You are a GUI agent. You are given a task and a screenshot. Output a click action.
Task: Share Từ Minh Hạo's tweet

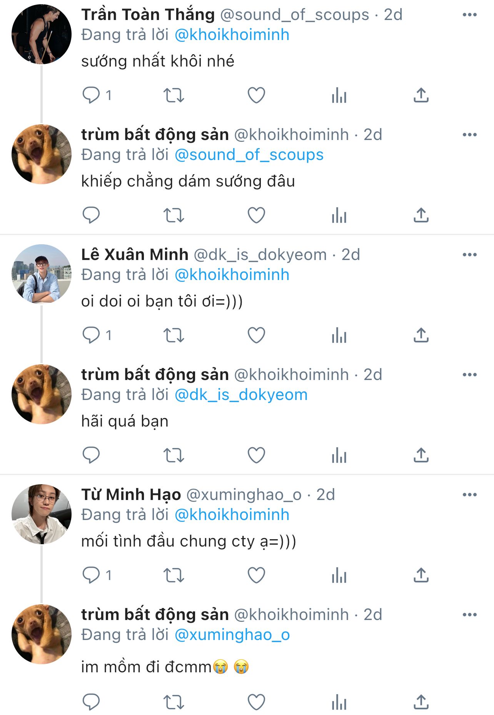(421, 575)
